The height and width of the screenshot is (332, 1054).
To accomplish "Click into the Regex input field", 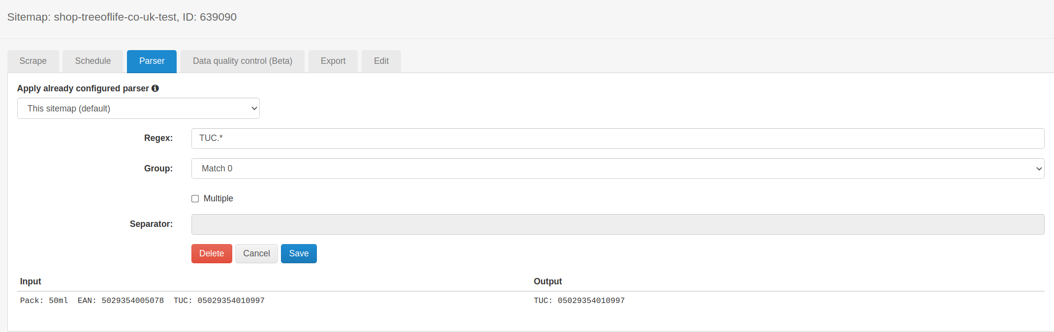I will [x=618, y=138].
